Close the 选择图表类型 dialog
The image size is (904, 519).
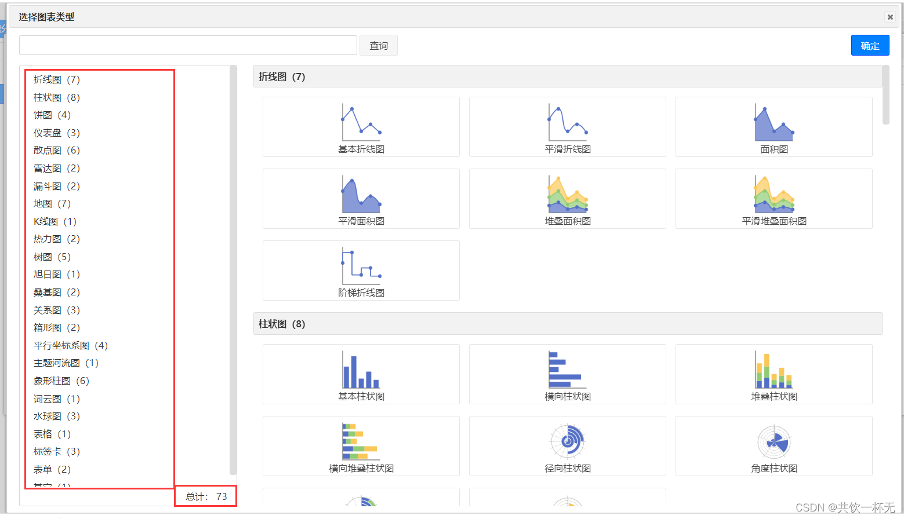[890, 17]
